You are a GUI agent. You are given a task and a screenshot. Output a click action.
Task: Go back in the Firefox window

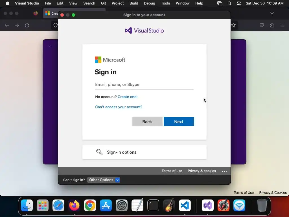7,25
